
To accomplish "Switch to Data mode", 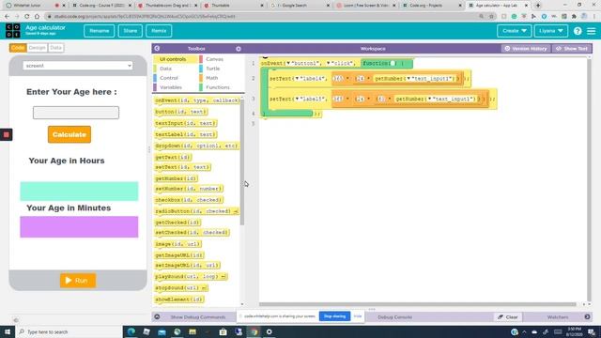I will pyautogui.click(x=55, y=48).
